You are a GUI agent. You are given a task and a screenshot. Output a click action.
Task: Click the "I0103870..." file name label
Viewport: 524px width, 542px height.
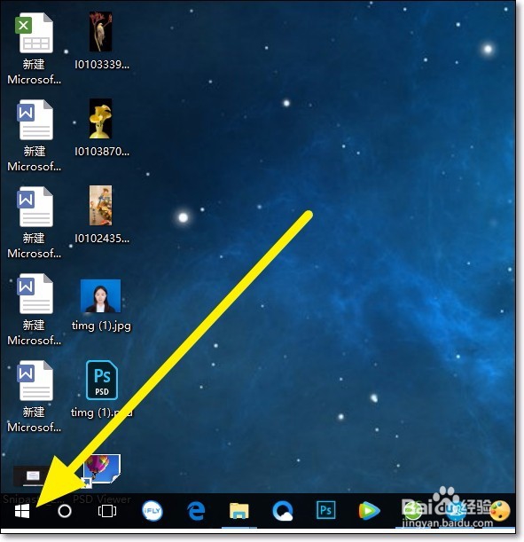(102, 152)
